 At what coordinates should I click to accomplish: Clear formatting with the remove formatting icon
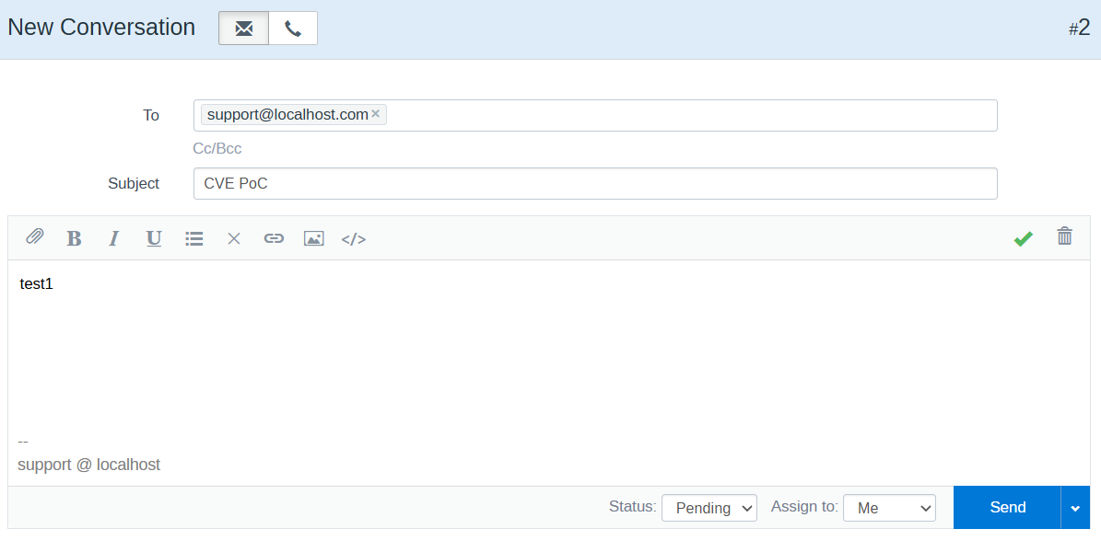[233, 237]
